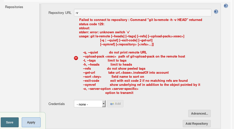The width and height of the screenshot is (236, 129).
Task: Click the '[--symref] [<repository> [<refs>...]]' usage line
Action: pyautogui.click(x=127, y=44)
